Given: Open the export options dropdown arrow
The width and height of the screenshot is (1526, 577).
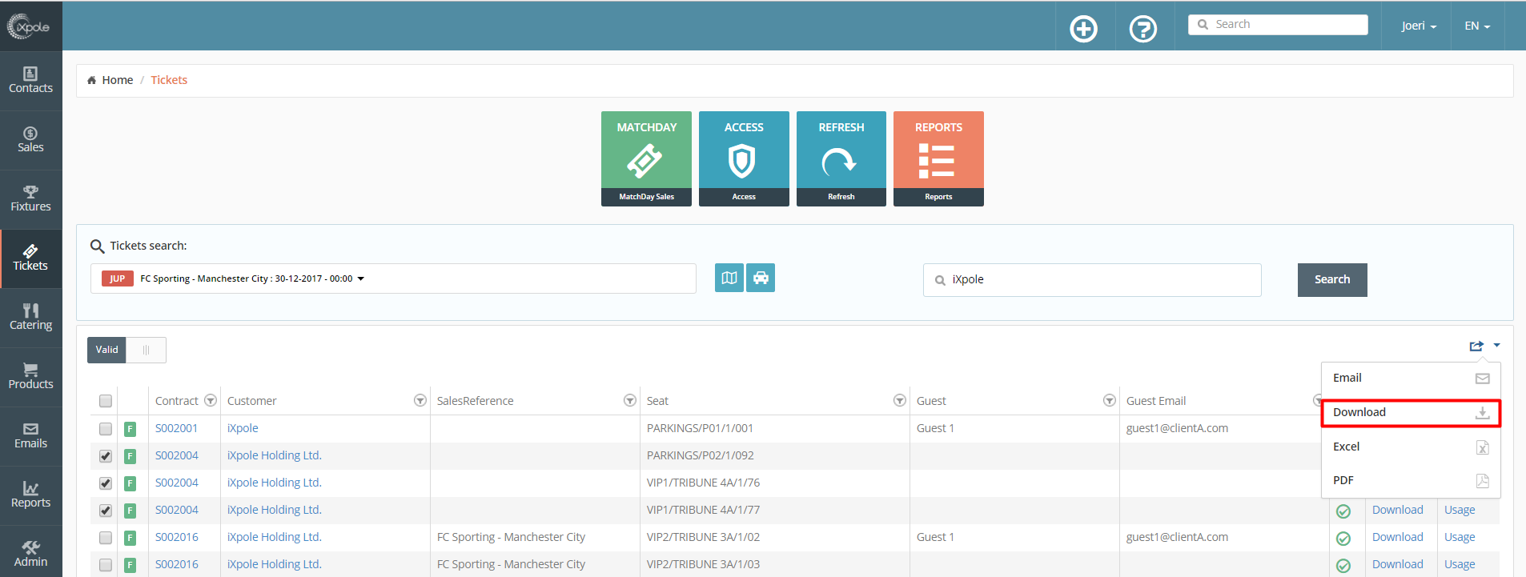Looking at the screenshot, I should click(x=1496, y=346).
